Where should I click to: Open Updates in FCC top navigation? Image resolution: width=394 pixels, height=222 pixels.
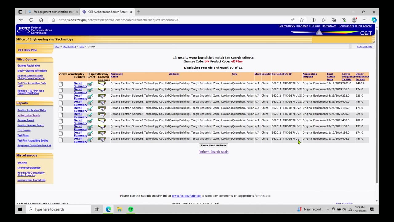[x=302, y=26]
